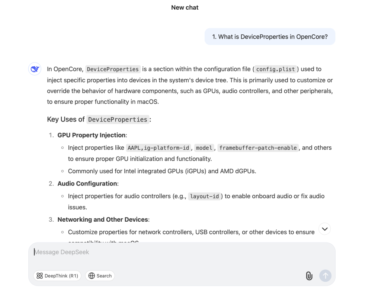Click the Networking and Other Devices heading
This screenshot has height=288, width=372.
tap(103, 219)
